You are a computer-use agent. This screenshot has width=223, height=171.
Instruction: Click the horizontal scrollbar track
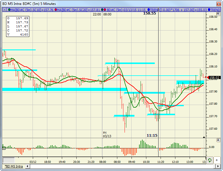[x=122, y=166]
